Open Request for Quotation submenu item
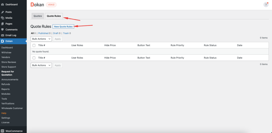 (x=8, y=73)
